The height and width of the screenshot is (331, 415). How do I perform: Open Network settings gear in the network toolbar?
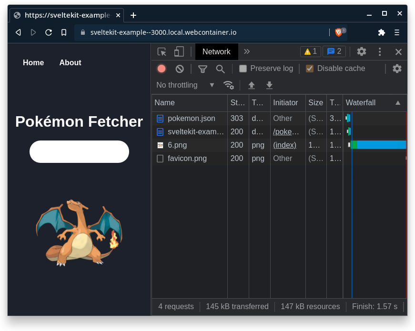pyautogui.click(x=397, y=69)
